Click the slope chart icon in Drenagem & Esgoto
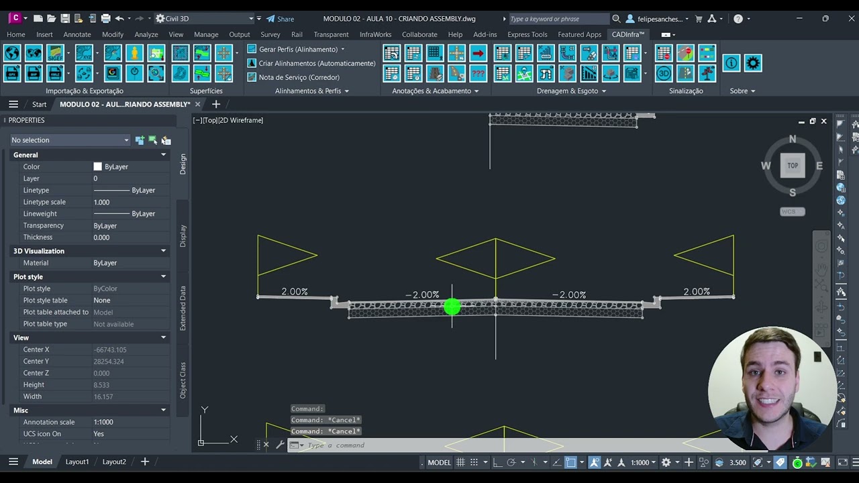 tap(589, 73)
